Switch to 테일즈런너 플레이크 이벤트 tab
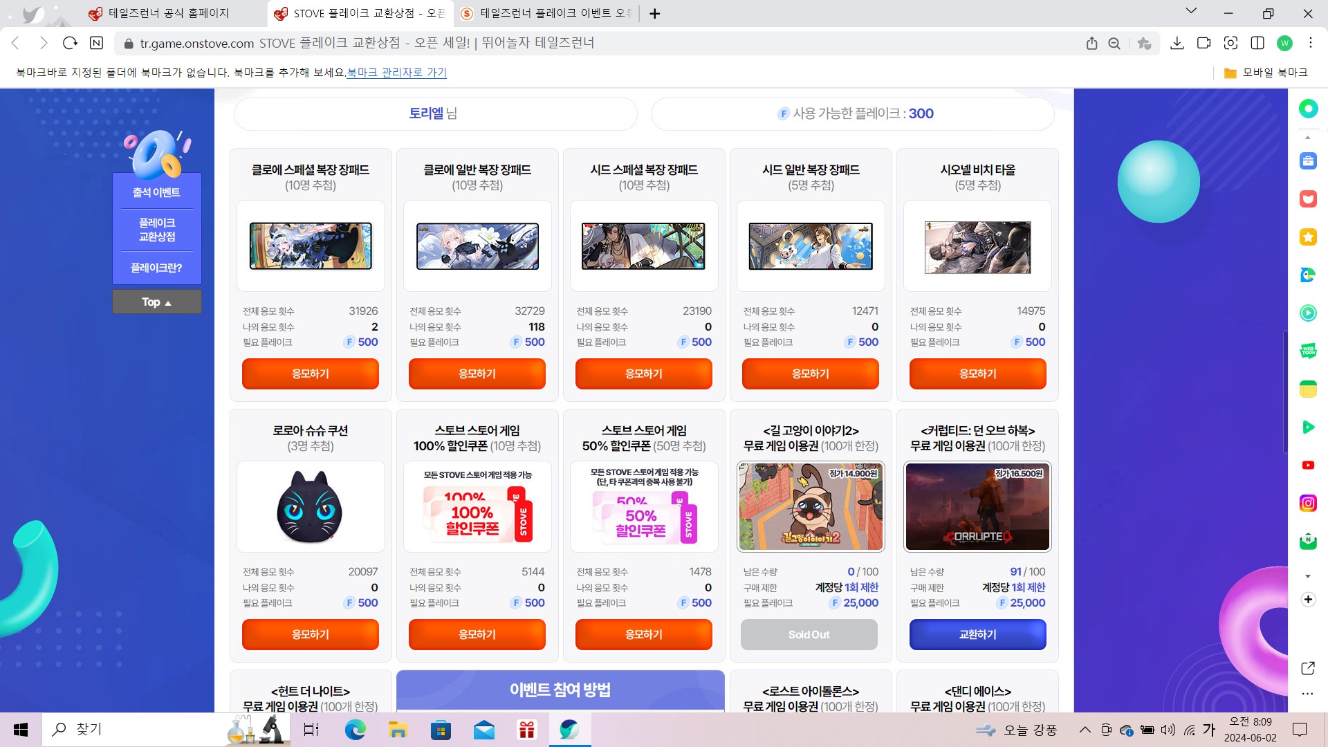This screenshot has width=1328, height=747. tap(546, 13)
